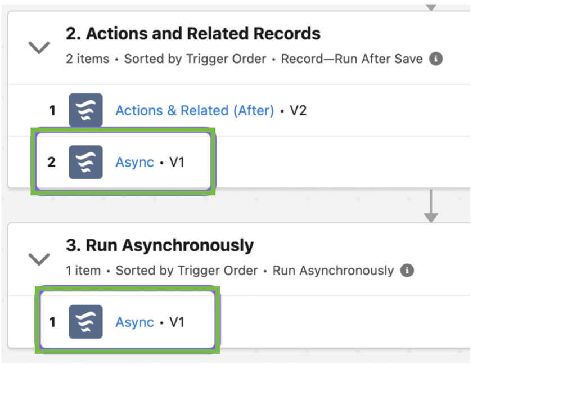The height and width of the screenshot is (400, 576).
Task: Select the '2. Actions and Related Records' heading
Action: [x=193, y=33]
